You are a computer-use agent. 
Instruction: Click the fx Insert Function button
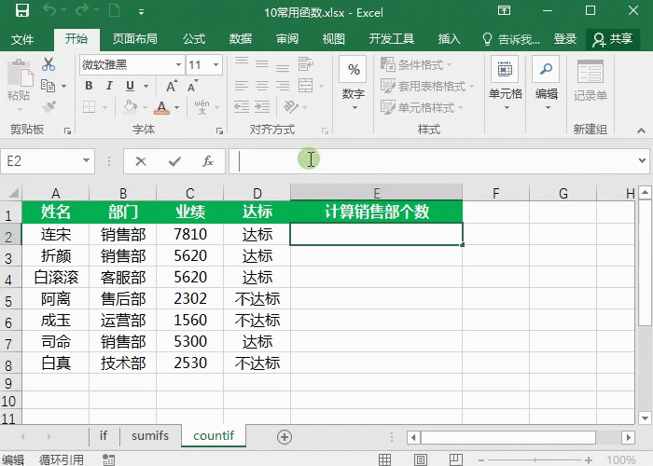[208, 161]
